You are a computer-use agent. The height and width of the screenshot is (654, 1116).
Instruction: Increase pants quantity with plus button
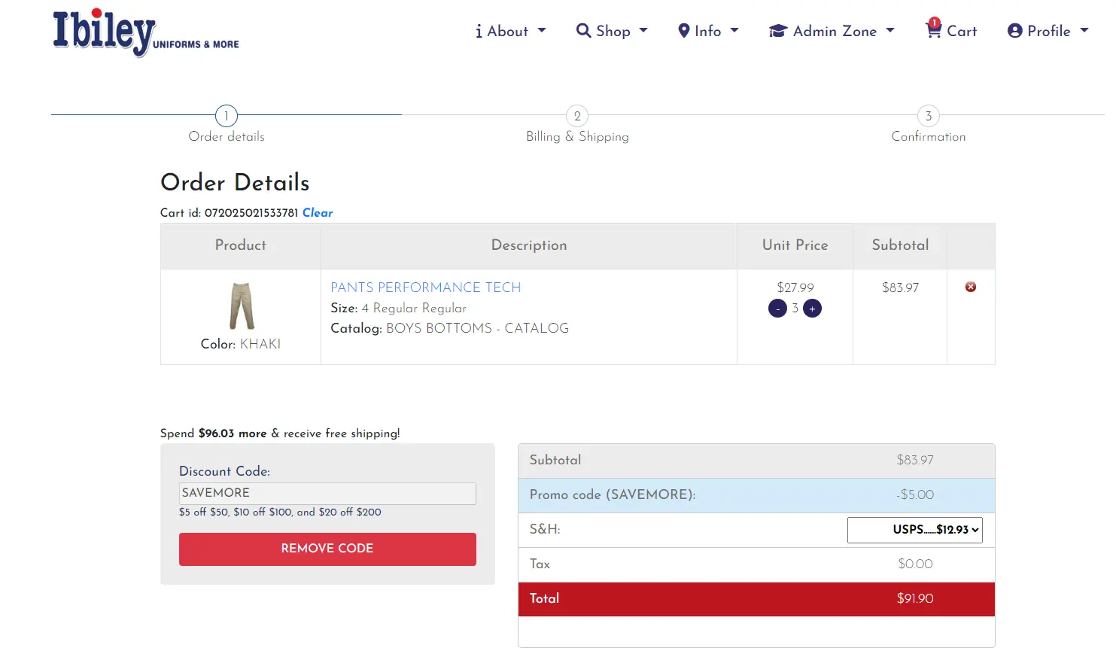812,309
